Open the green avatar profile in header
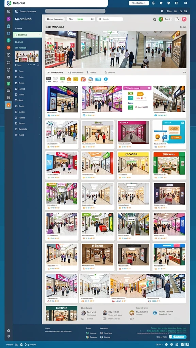The image size is (196, 348). click(161, 19)
